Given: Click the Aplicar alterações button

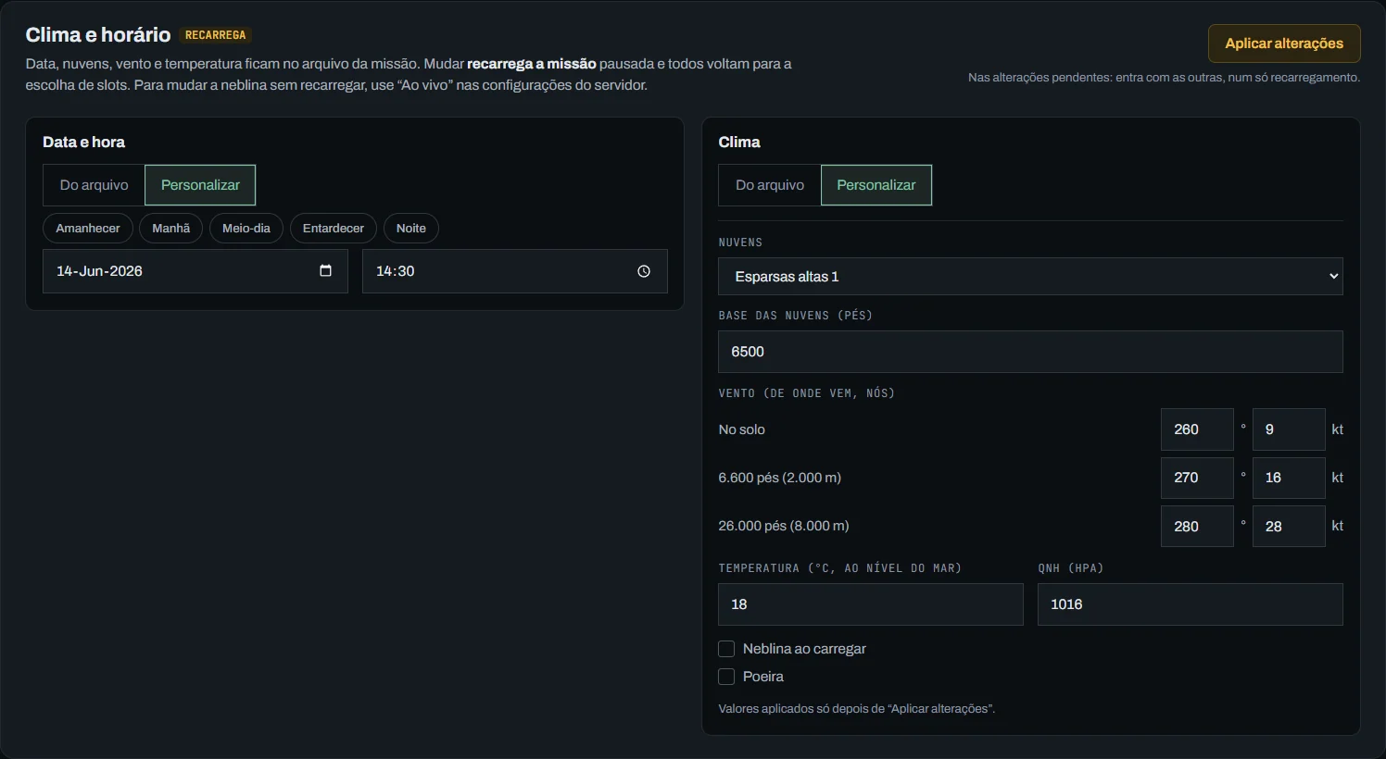Looking at the screenshot, I should coord(1284,44).
